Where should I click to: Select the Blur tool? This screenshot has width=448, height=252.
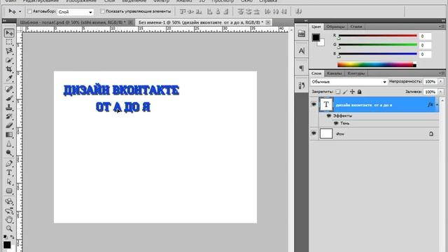(x=9, y=143)
